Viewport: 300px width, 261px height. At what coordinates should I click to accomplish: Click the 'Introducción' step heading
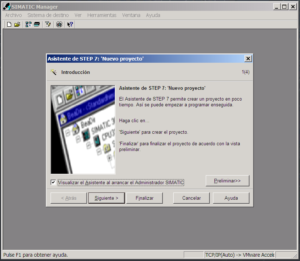(x=75, y=72)
